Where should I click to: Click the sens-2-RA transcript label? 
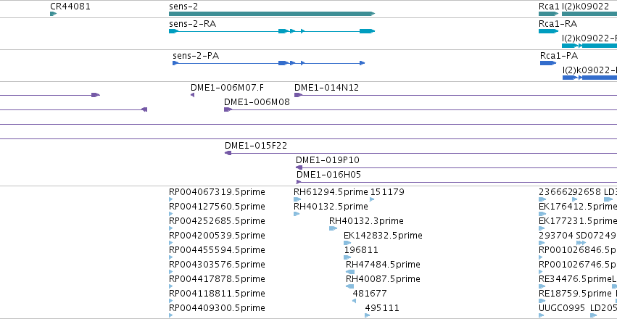[192, 24]
